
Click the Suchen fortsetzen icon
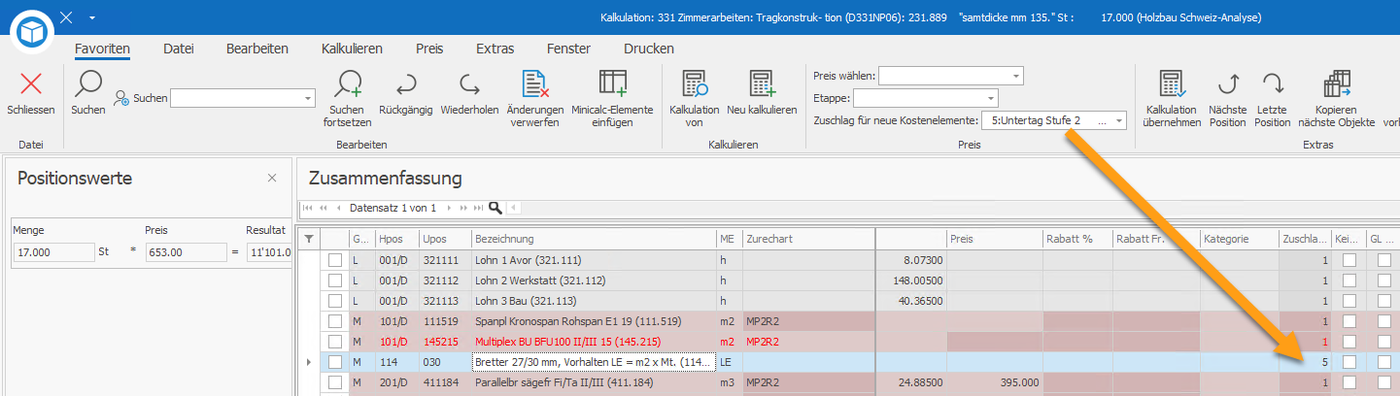(348, 83)
